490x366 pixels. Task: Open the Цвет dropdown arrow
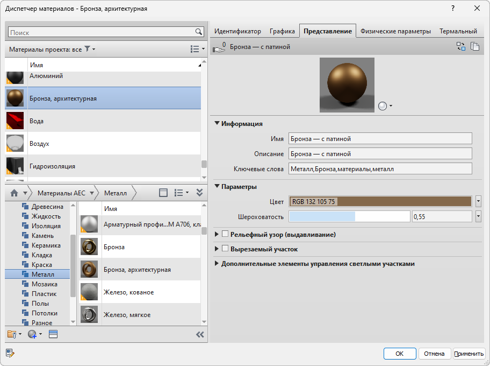click(x=478, y=201)
